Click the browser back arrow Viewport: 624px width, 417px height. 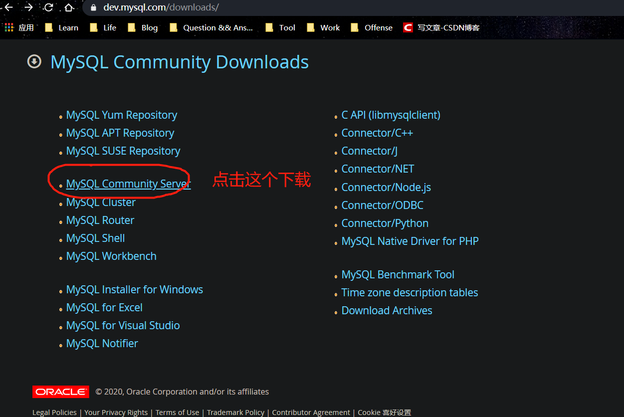pos(8,7)
